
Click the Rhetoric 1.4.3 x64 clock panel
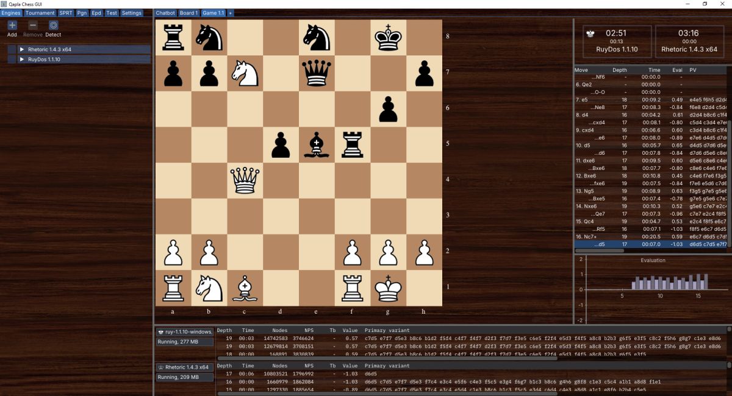pos(689,41)
